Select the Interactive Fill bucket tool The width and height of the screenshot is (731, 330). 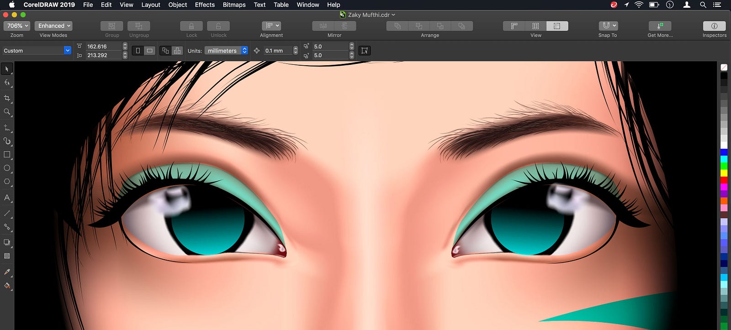[x=7, y=286]
